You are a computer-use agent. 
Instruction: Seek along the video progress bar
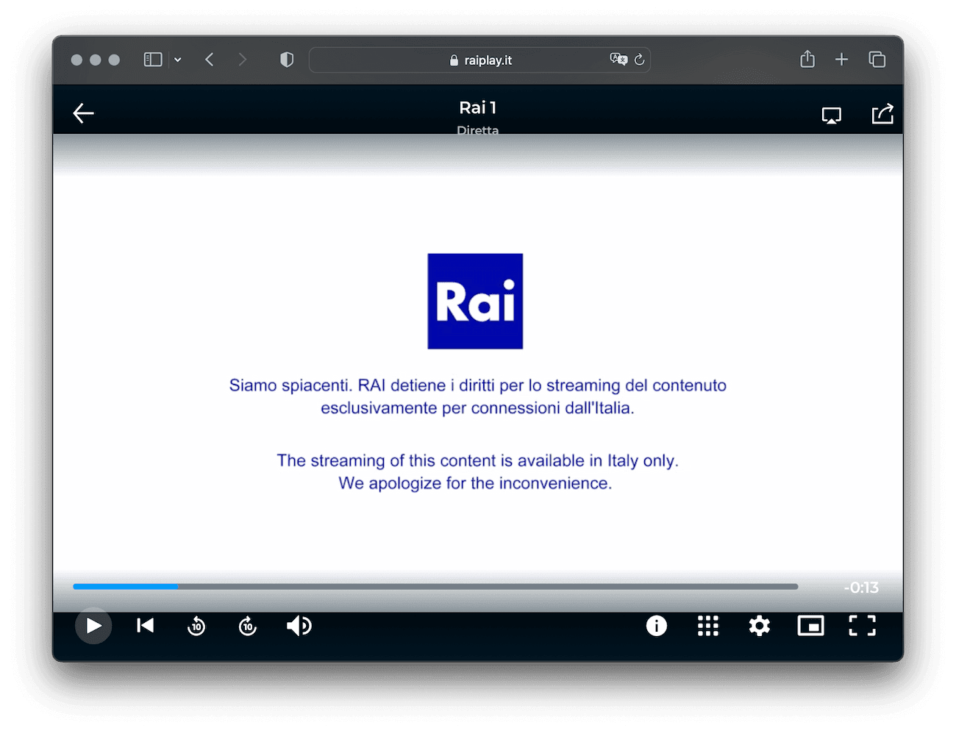[x=435, y=587]
